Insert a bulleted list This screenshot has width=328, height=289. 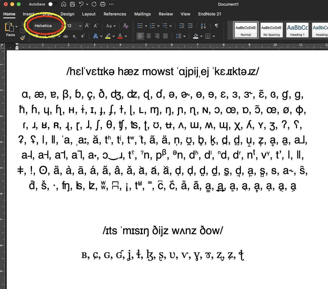(x=140, y=25)
